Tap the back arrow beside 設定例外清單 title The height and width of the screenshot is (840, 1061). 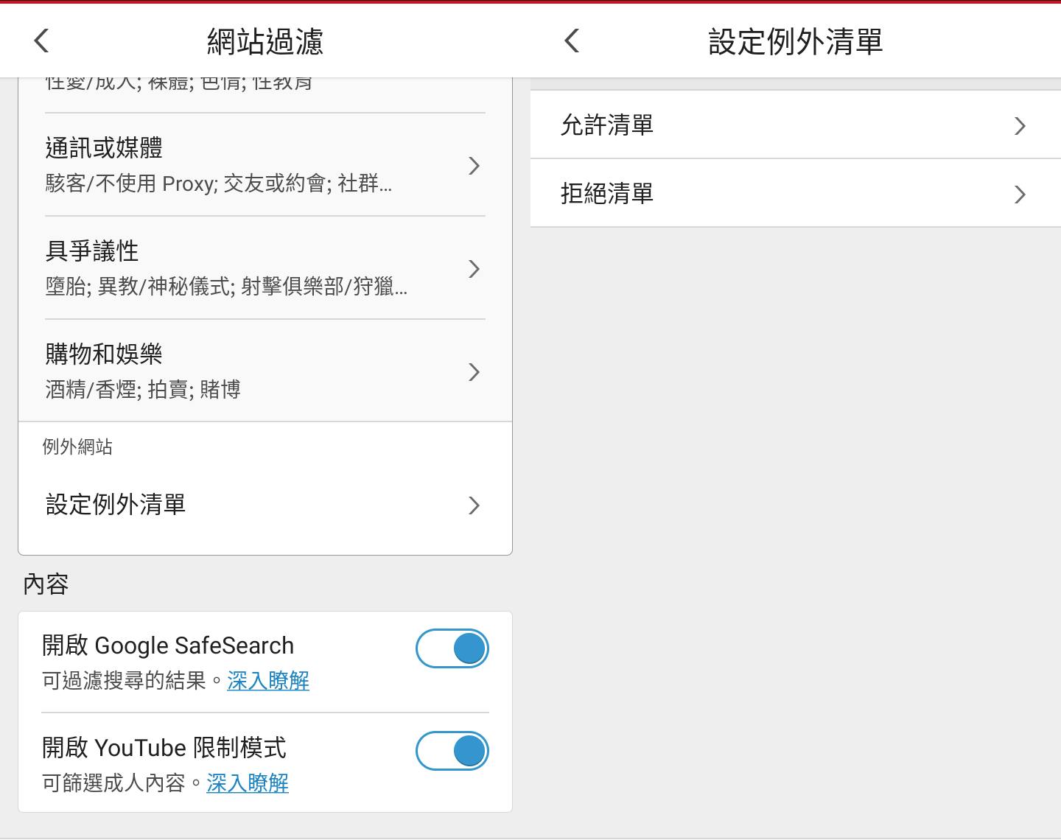(x=572, y=41)
